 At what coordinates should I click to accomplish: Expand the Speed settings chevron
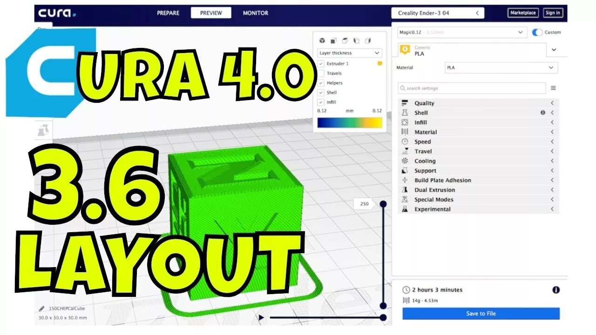[x=552, y=141]
